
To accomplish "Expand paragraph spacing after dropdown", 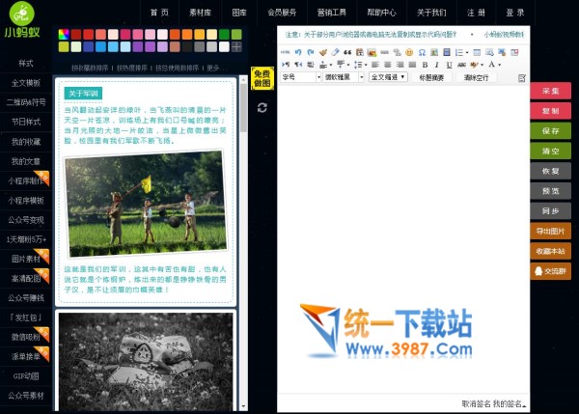I will pos(348,65).
